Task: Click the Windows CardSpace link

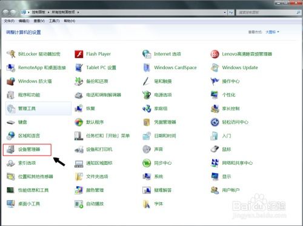Action: coord(175,68)
